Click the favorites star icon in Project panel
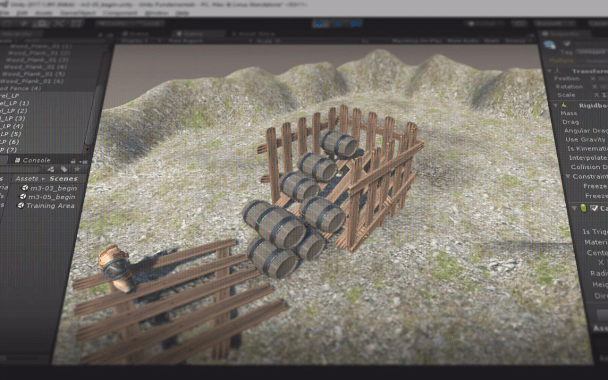This screenshot has width=608, height=380. click(x=77, y=169)
